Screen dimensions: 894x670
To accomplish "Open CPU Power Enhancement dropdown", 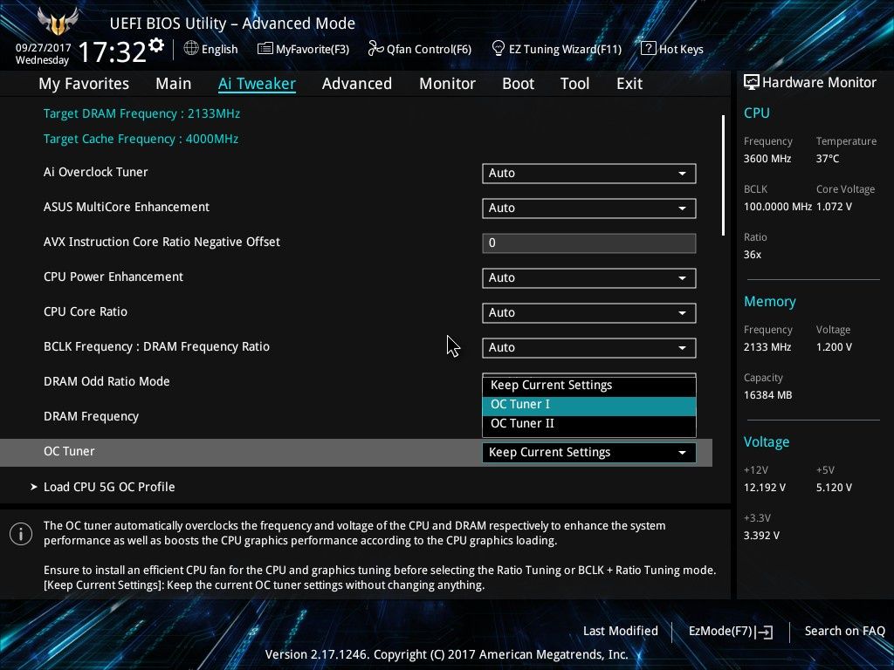I will tap(589, 278).
